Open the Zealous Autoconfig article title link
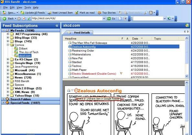192x135 pixels. 100,91
